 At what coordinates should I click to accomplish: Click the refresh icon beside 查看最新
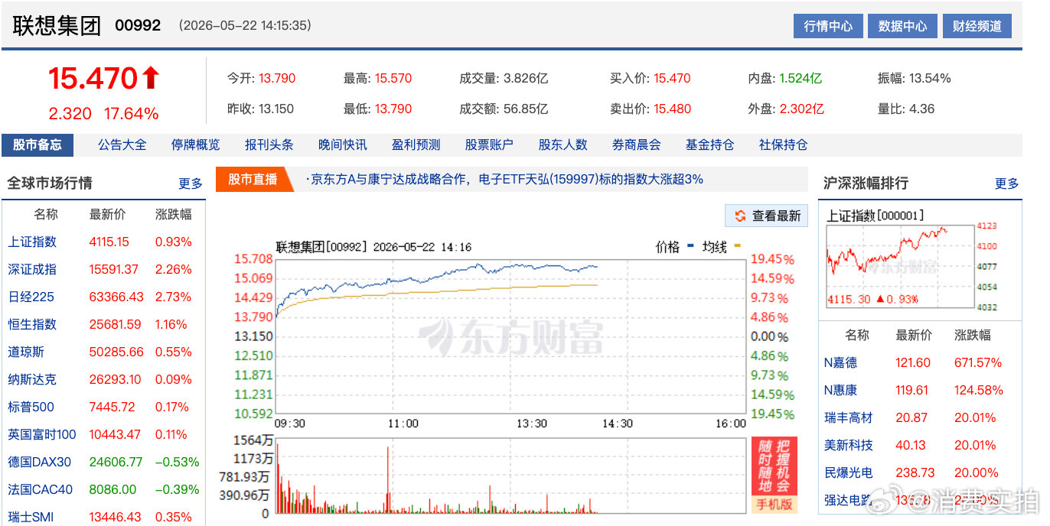(x=740, y=216)
